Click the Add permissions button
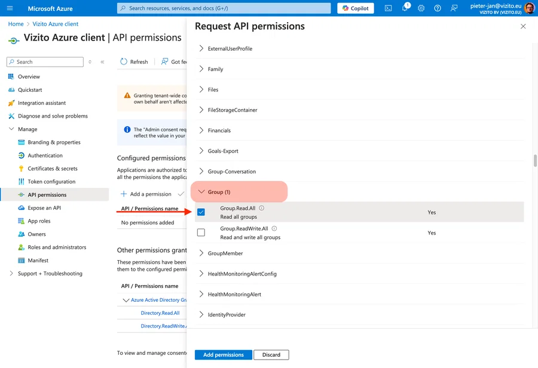The height and width of the screenshot is (368, 538). click(223, 354)
